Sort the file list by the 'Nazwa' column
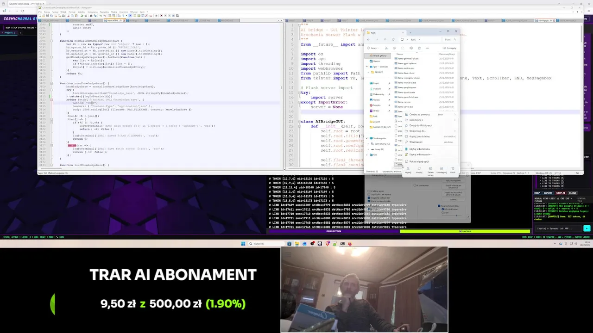The image size is (593, 333). click(x=400, y=54)
